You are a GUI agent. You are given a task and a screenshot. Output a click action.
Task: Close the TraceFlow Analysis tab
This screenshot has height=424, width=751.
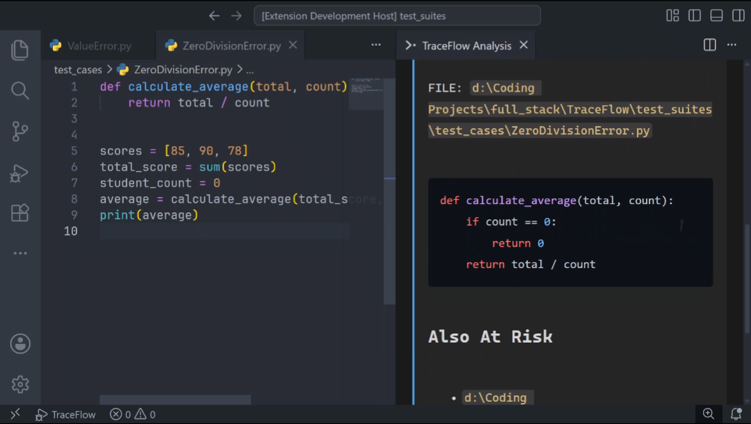click(x=524, y=45)
